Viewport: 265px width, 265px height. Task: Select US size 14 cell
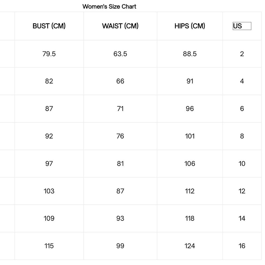tap(242, 218)
